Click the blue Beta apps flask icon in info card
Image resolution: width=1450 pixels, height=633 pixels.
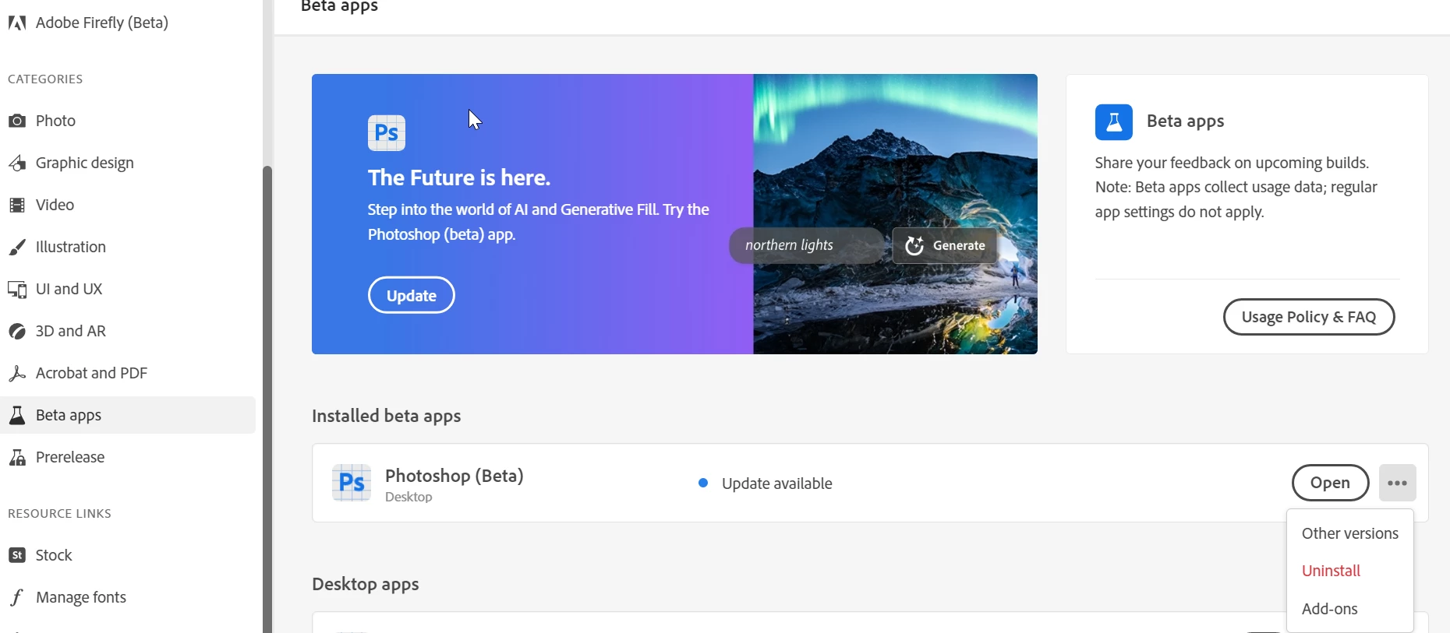(x=1114, y=121)
